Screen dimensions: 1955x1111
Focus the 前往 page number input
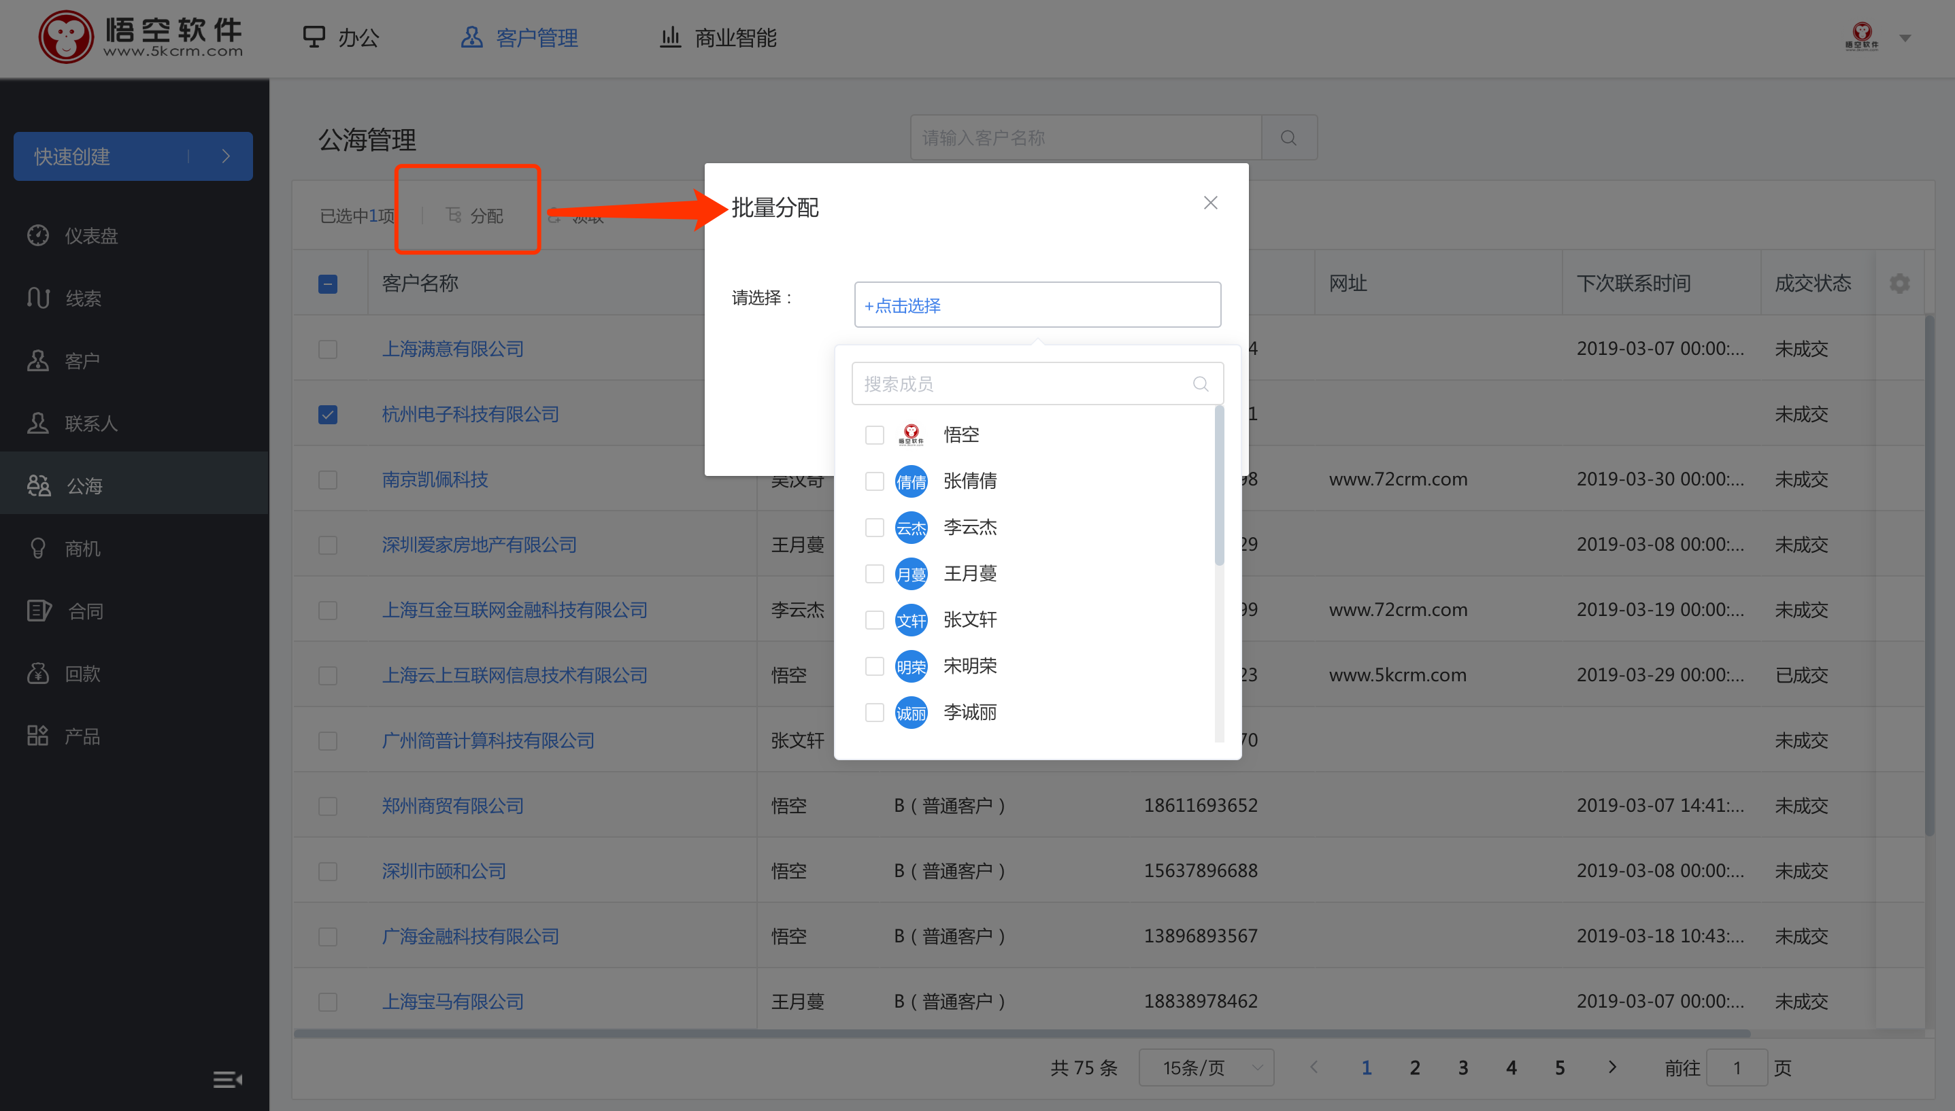[1736, 1067]
